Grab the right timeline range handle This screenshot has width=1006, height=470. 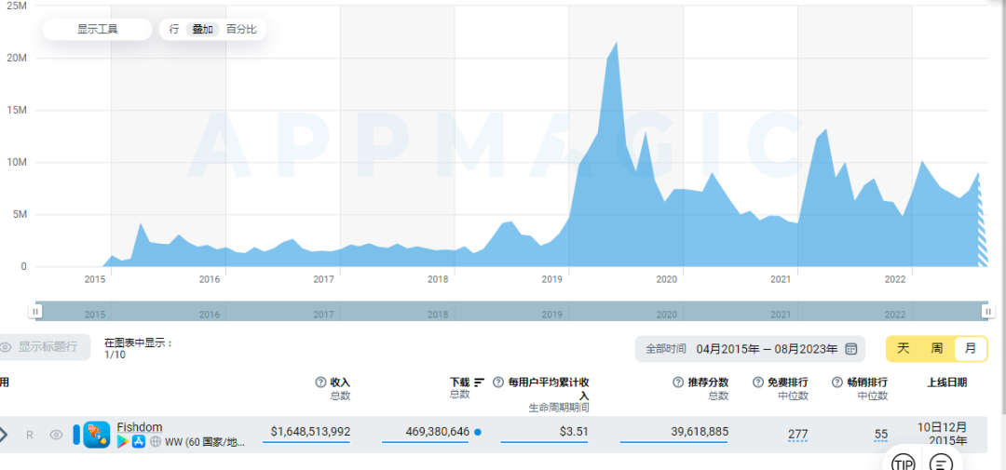pyautogui.click(x=987, y=311)
